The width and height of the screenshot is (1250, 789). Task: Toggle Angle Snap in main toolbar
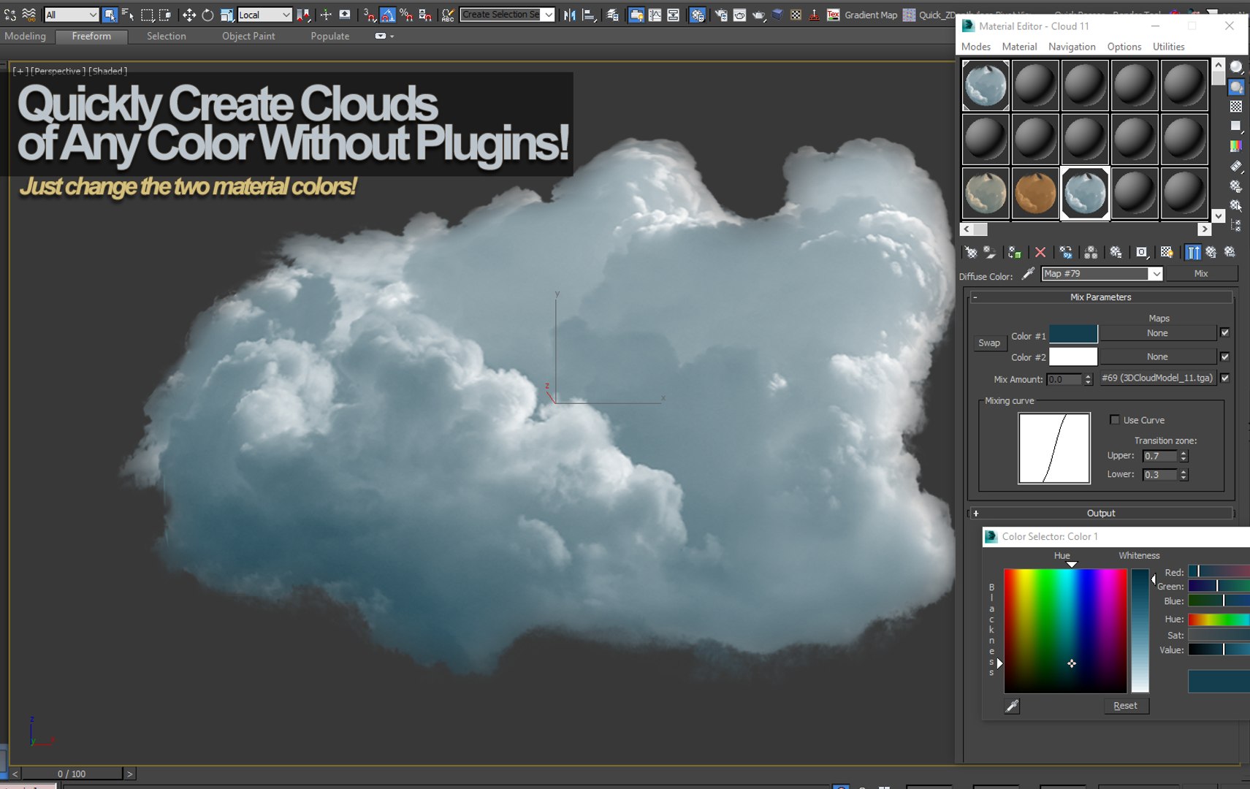click(x=387, y=15)
